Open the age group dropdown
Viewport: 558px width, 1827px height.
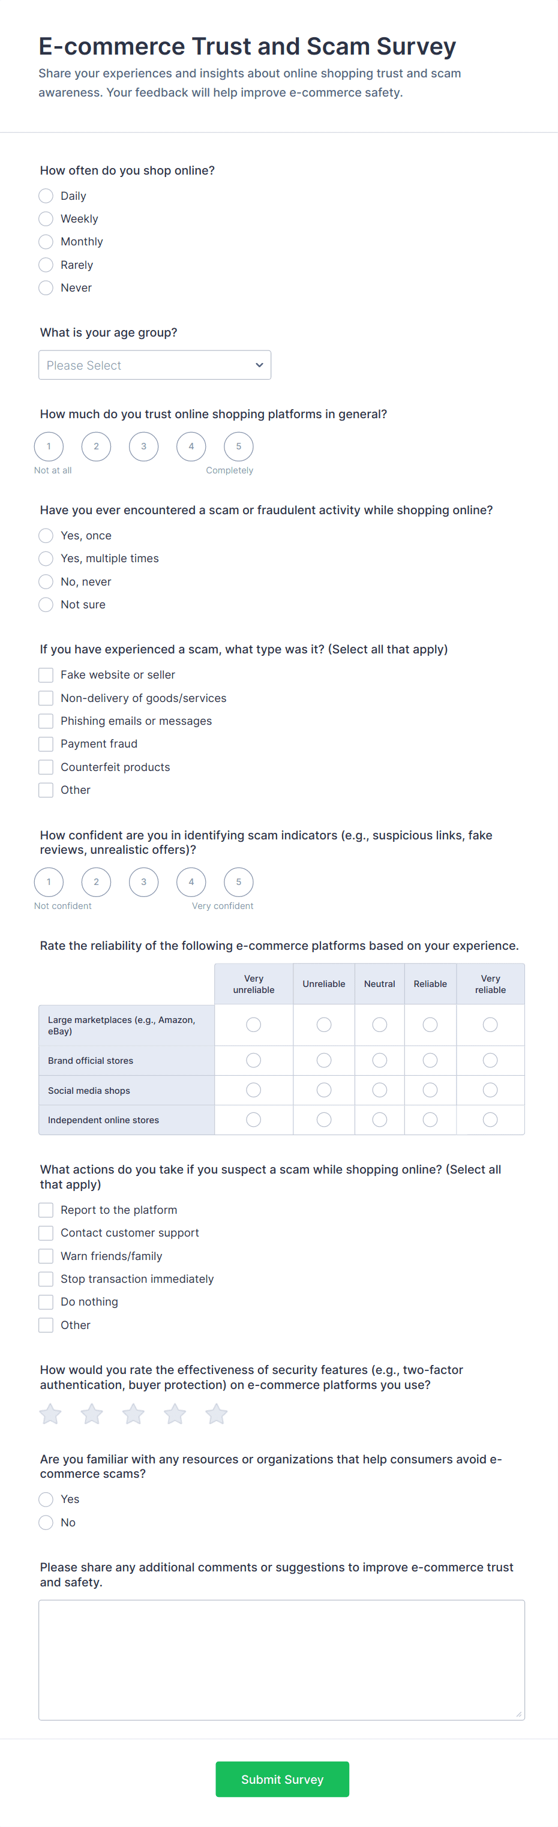(x=155, y=365)
